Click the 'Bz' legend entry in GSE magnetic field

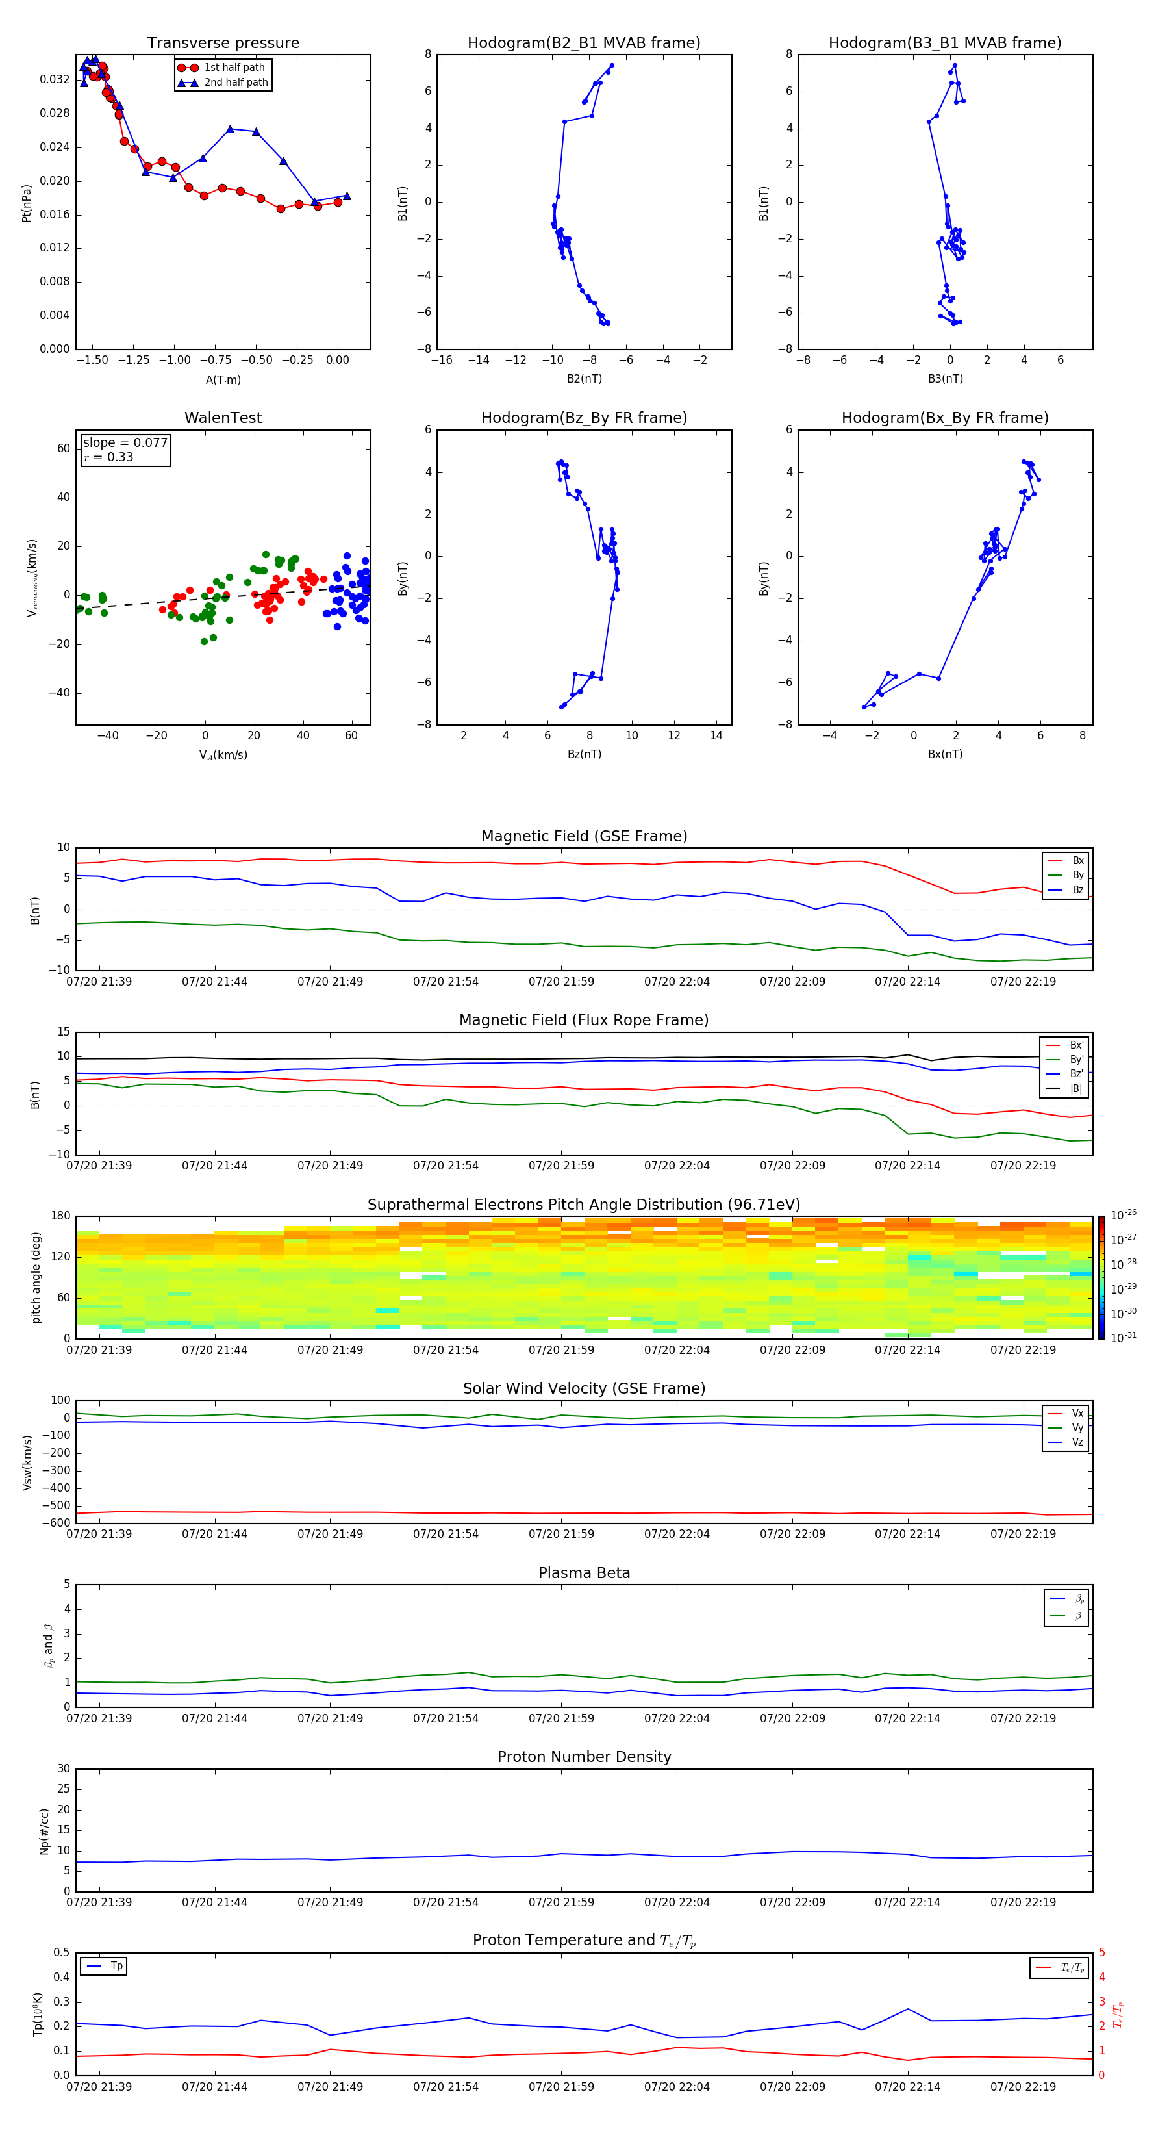tap(1066, 889)
